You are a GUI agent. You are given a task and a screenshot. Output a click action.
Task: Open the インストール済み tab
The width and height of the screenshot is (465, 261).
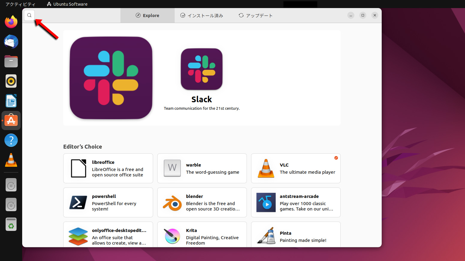point(202,16)
